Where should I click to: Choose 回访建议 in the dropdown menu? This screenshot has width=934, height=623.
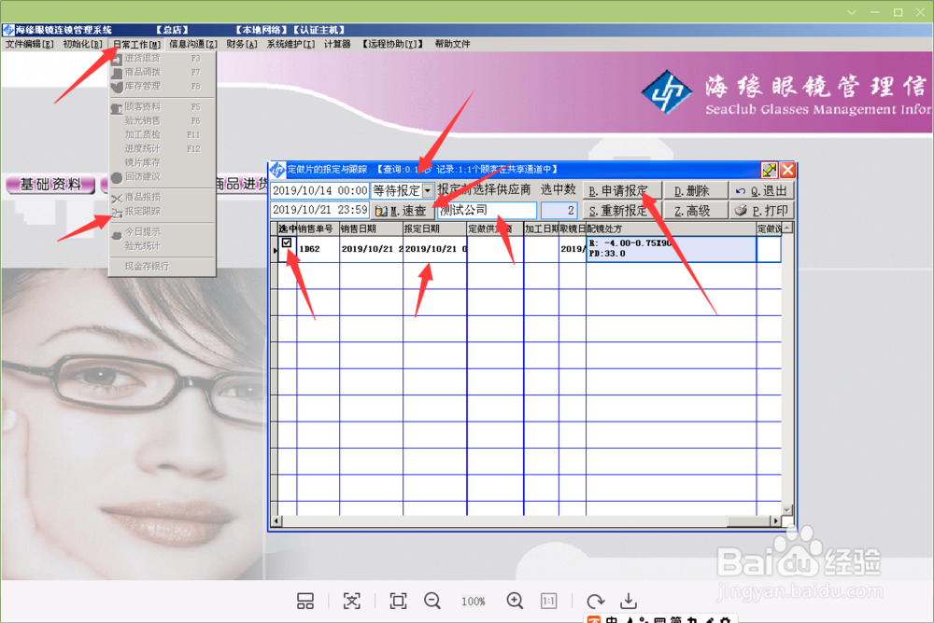[162, 176]
